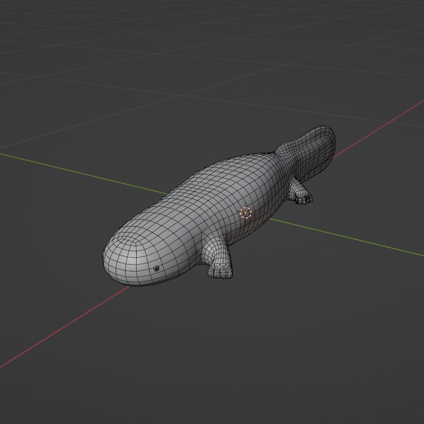Click the platypus's eye
Viewport: 424px width, 424px height.
[156, 268]
